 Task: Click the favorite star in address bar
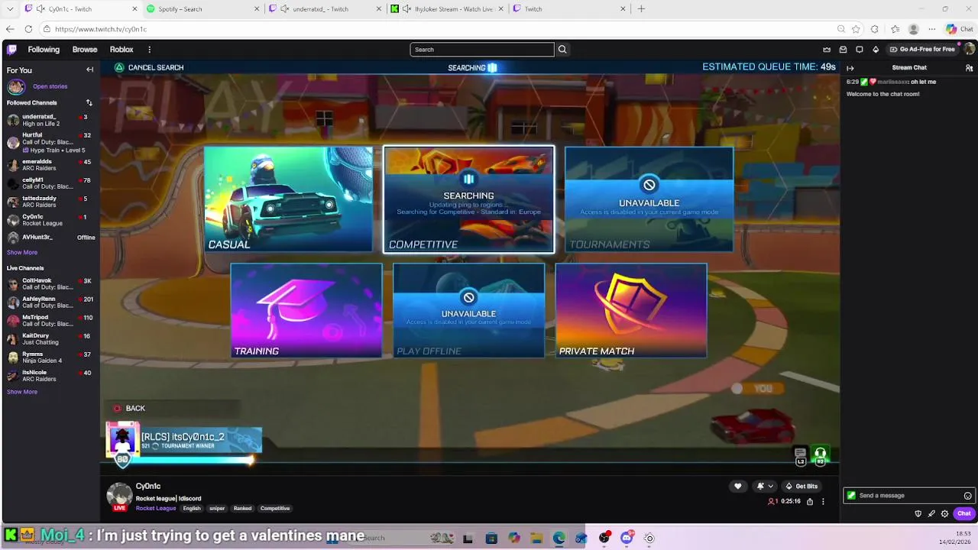856,29
